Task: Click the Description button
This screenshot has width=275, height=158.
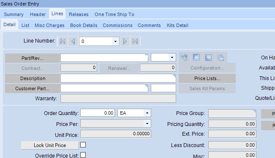Action: point(32,78)
